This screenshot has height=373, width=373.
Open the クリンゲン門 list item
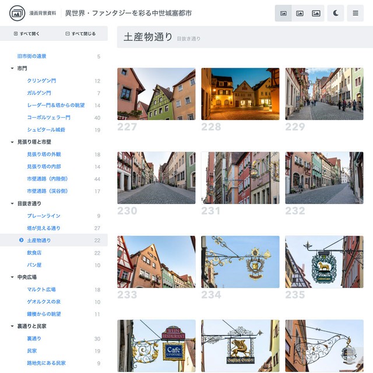pos(41,81)
